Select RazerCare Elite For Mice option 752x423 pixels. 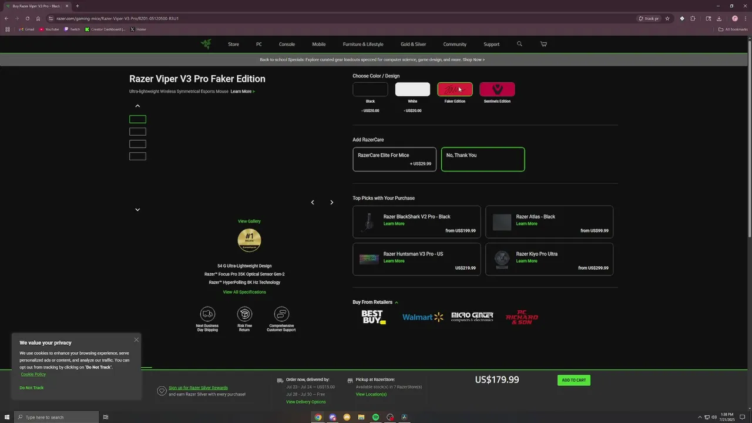(x=394, y=159)
